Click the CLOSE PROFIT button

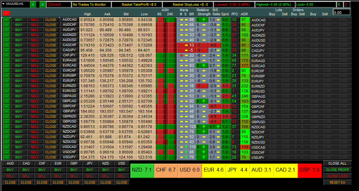click(337, 170)
